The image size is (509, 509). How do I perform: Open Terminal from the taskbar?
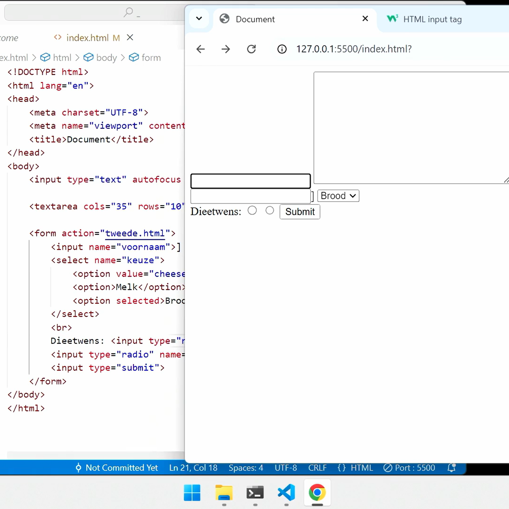[255, 492]
